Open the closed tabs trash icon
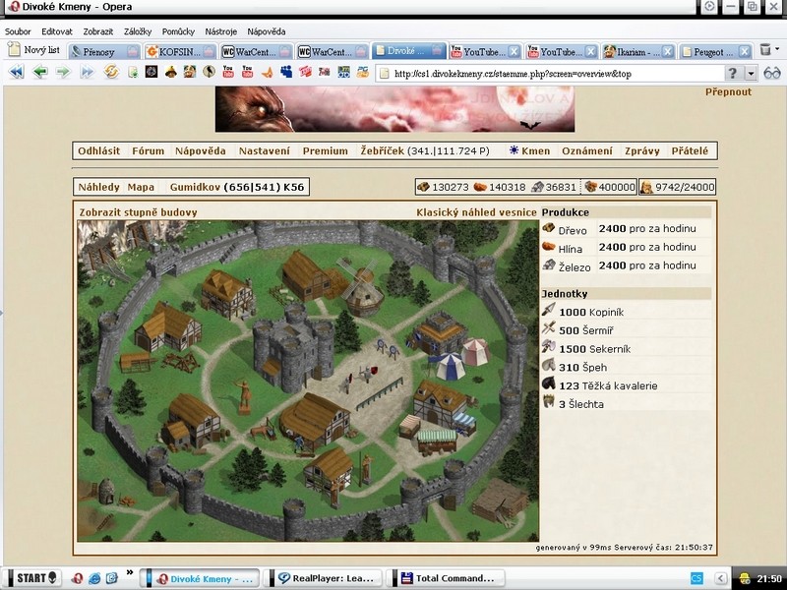This screenshot has height=590, width=787. (766, 50)
